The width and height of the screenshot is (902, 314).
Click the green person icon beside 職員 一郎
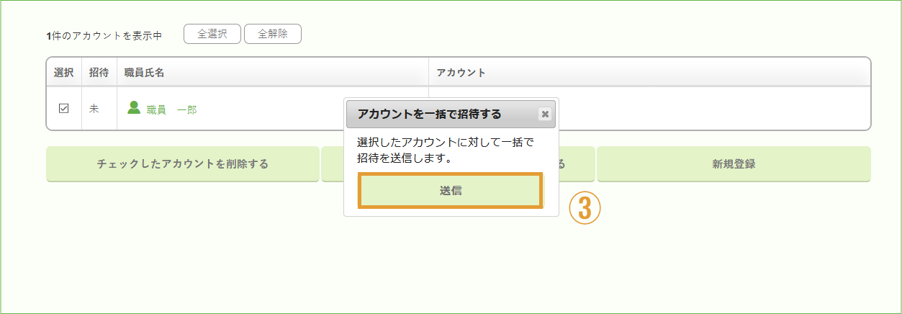134,108
